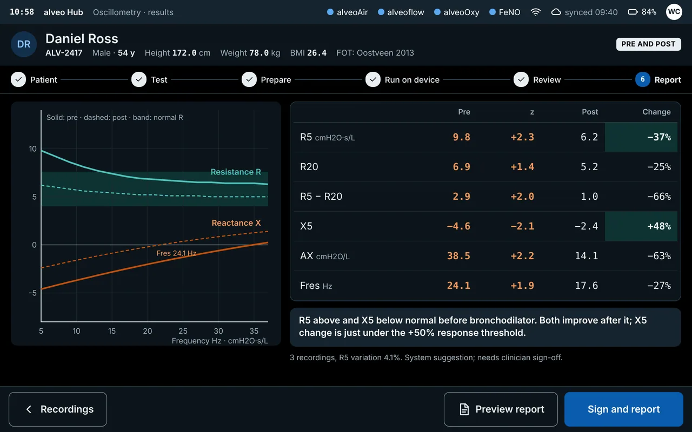Click the DR patient avatar

coord(24,44)
